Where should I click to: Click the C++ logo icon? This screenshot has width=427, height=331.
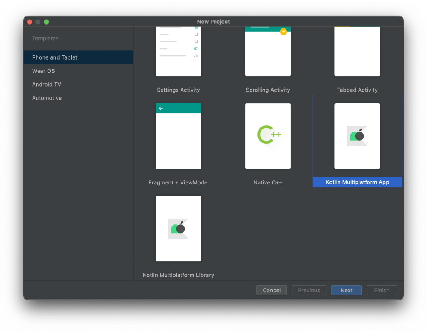(269, 134)
